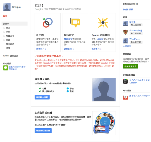Select the 點頭之交 circle in the stream list
This screenshot has width=151, height=142.
point(10,36)
